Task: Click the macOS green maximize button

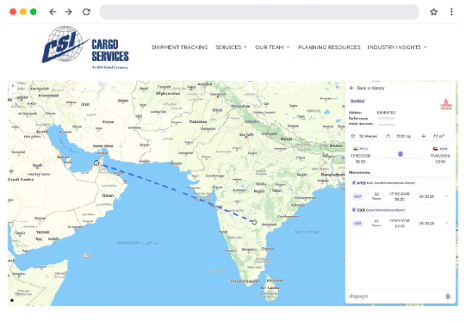Action: click(x=33, y=12)
